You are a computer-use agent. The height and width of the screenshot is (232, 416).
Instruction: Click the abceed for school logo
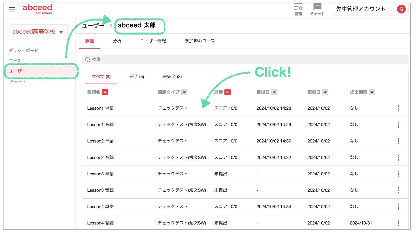click(37, 9)
